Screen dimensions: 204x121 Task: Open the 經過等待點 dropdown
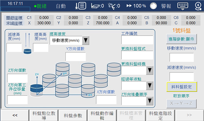(x=150, y=86)
